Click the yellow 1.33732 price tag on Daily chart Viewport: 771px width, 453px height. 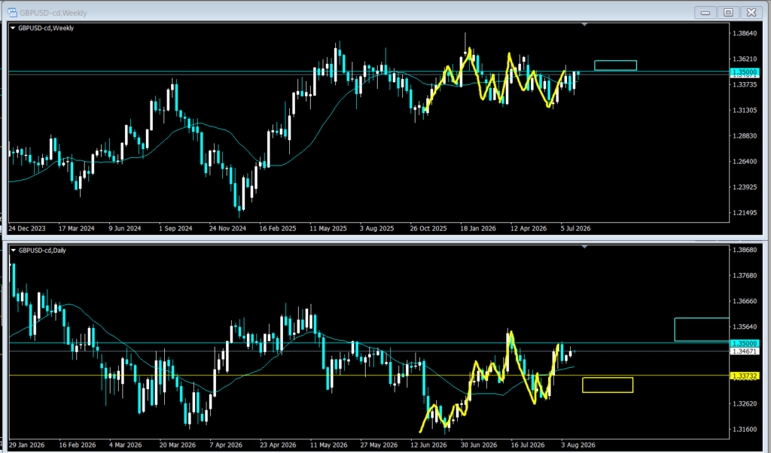(745, 375)
